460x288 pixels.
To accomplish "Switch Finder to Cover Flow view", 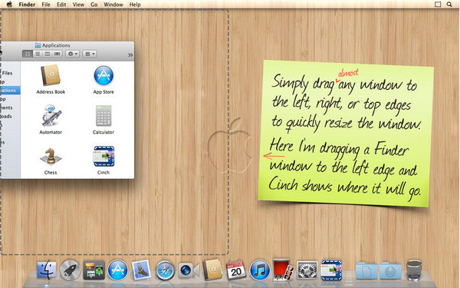I will [58, 54].
